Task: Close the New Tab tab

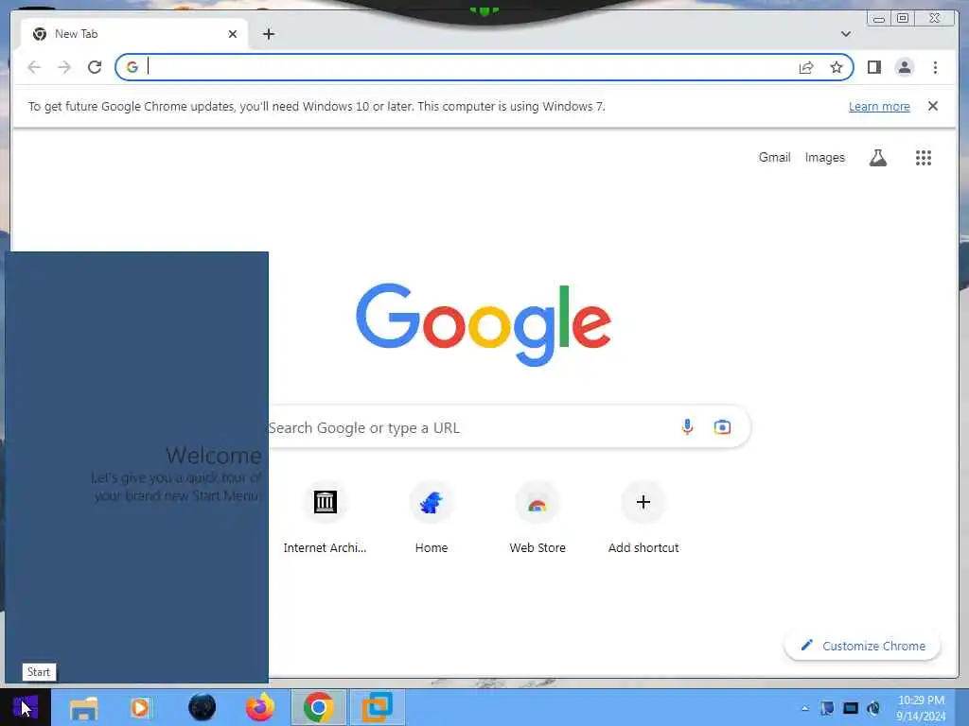Action: click(x=233, y=34)
